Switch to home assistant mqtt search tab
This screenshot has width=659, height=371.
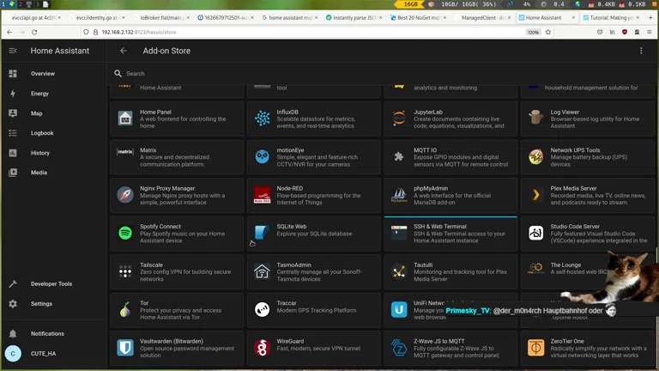tap(289, 18)
